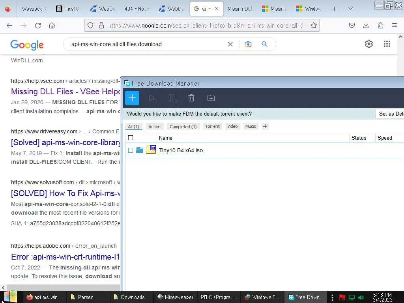Open the Firefox hamburger menu
The width and height of the screenshot is (404, 303).
click(x=395, y=25)
